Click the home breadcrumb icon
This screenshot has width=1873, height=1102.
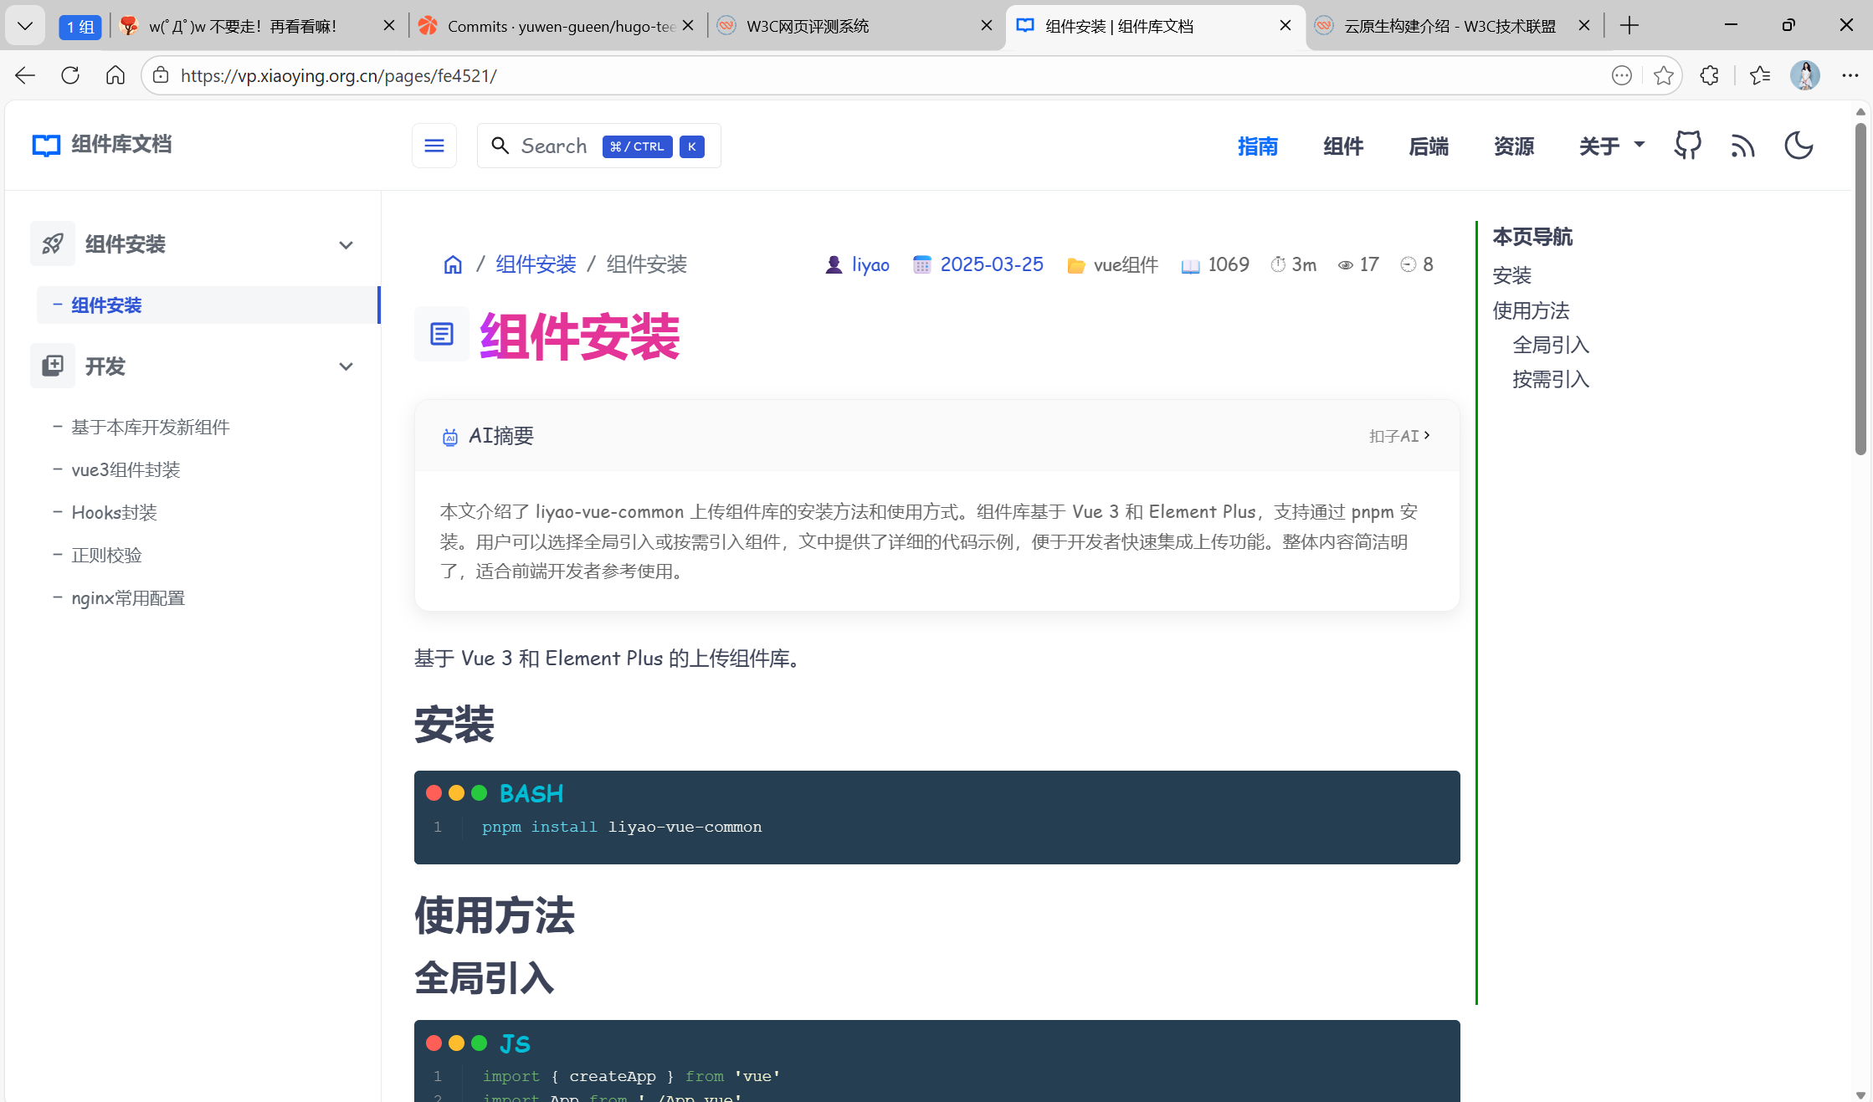click(453, 265)
